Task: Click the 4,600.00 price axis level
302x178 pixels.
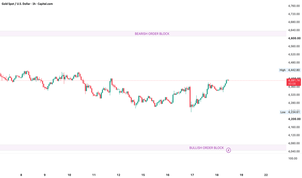Action: coord(294,38)
